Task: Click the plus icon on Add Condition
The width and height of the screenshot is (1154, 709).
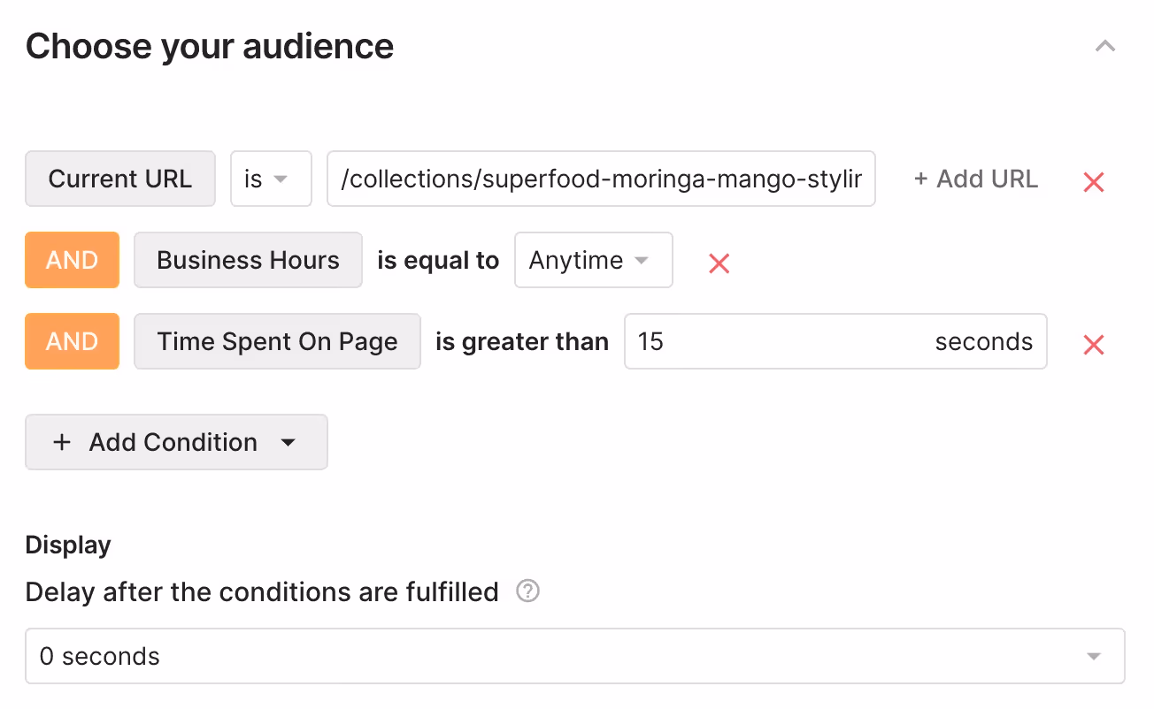Action: coord(62,442)
